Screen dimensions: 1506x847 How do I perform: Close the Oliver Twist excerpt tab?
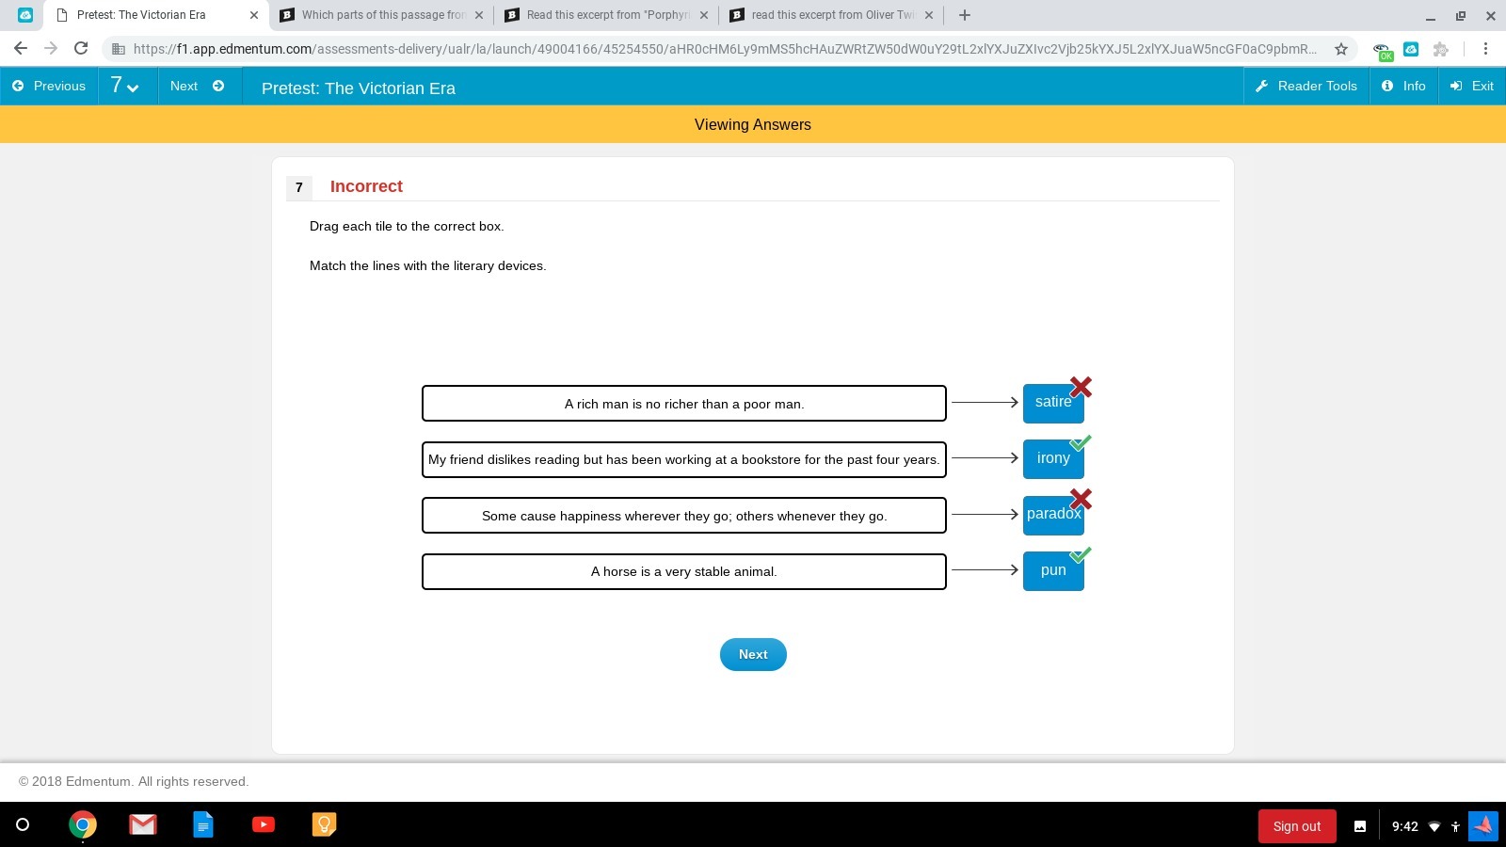pos(929,15)
